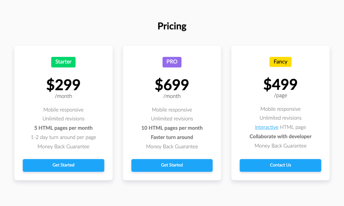
Task: Click Get Started under PRO plan
Action: click(x=172, y=165)
